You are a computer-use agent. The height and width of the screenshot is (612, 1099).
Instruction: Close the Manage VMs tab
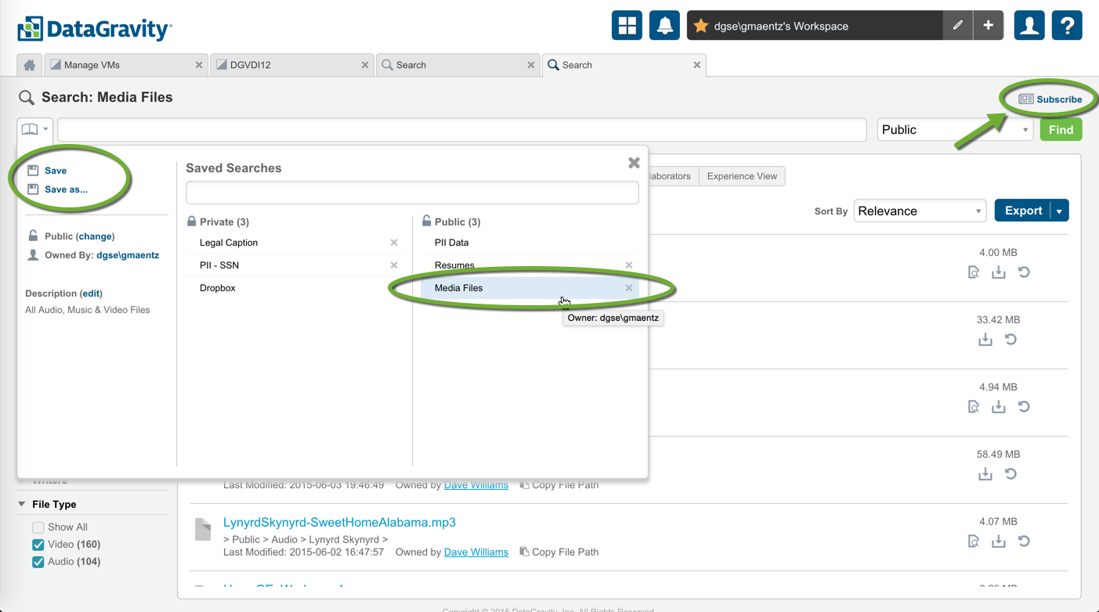pyautogui.click(x=199, y=65)
